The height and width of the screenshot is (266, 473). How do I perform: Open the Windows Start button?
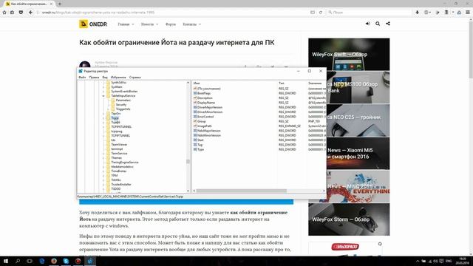tap(6, 261)
